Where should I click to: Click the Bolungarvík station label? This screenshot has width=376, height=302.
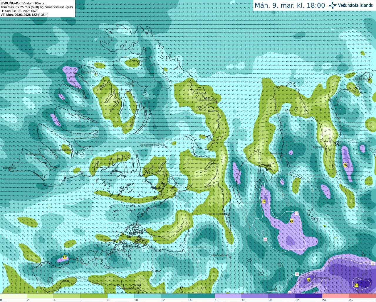point(88,71)
